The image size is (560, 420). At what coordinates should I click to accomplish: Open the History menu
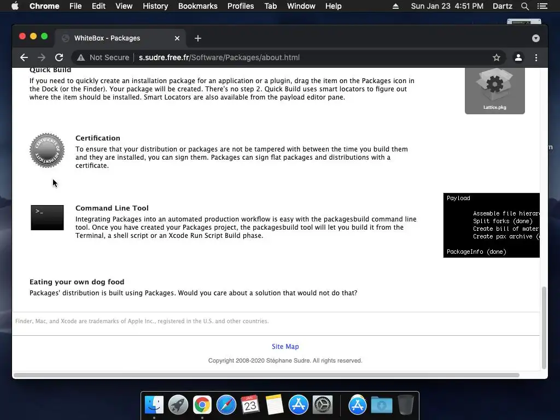pyautogui.click(x=155, y=6)
